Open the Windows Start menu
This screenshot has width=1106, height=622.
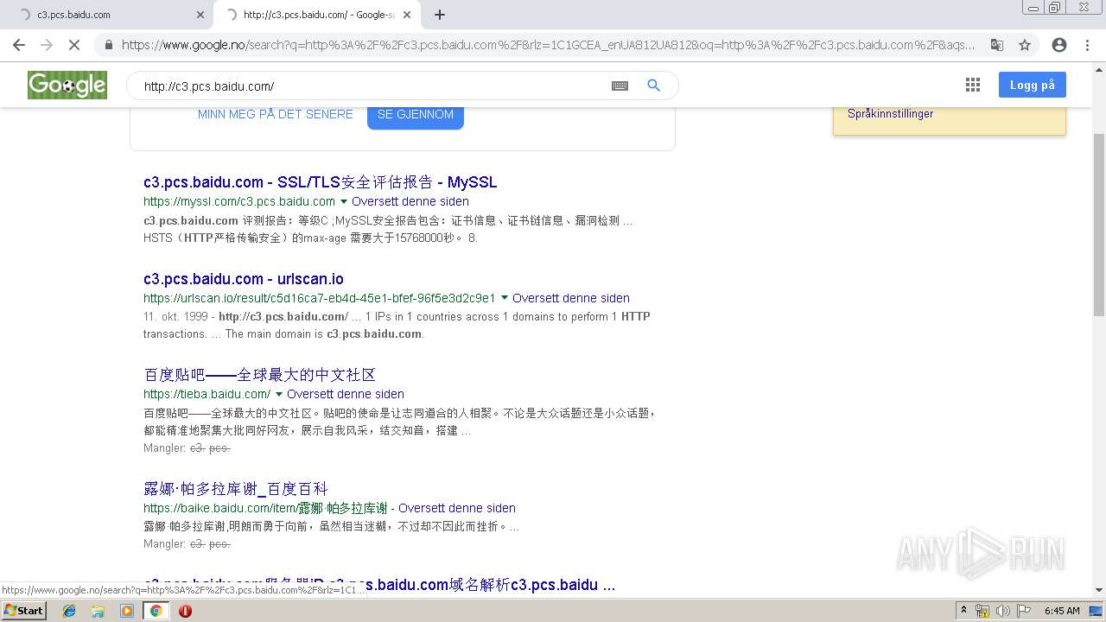pyautogui.click(x=23, y=611)
